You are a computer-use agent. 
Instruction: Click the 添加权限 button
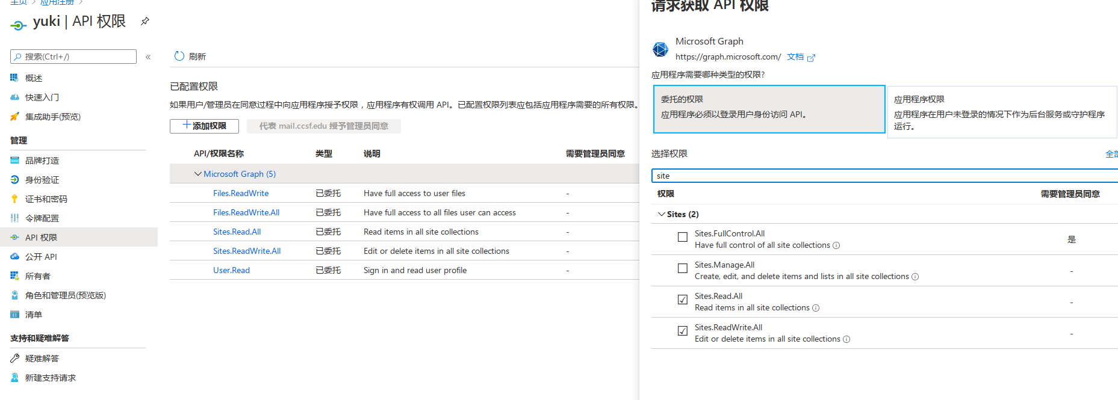point(204,126)
